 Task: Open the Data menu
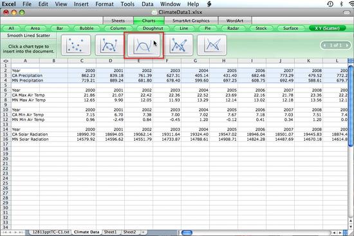click(x=147, y=4)
